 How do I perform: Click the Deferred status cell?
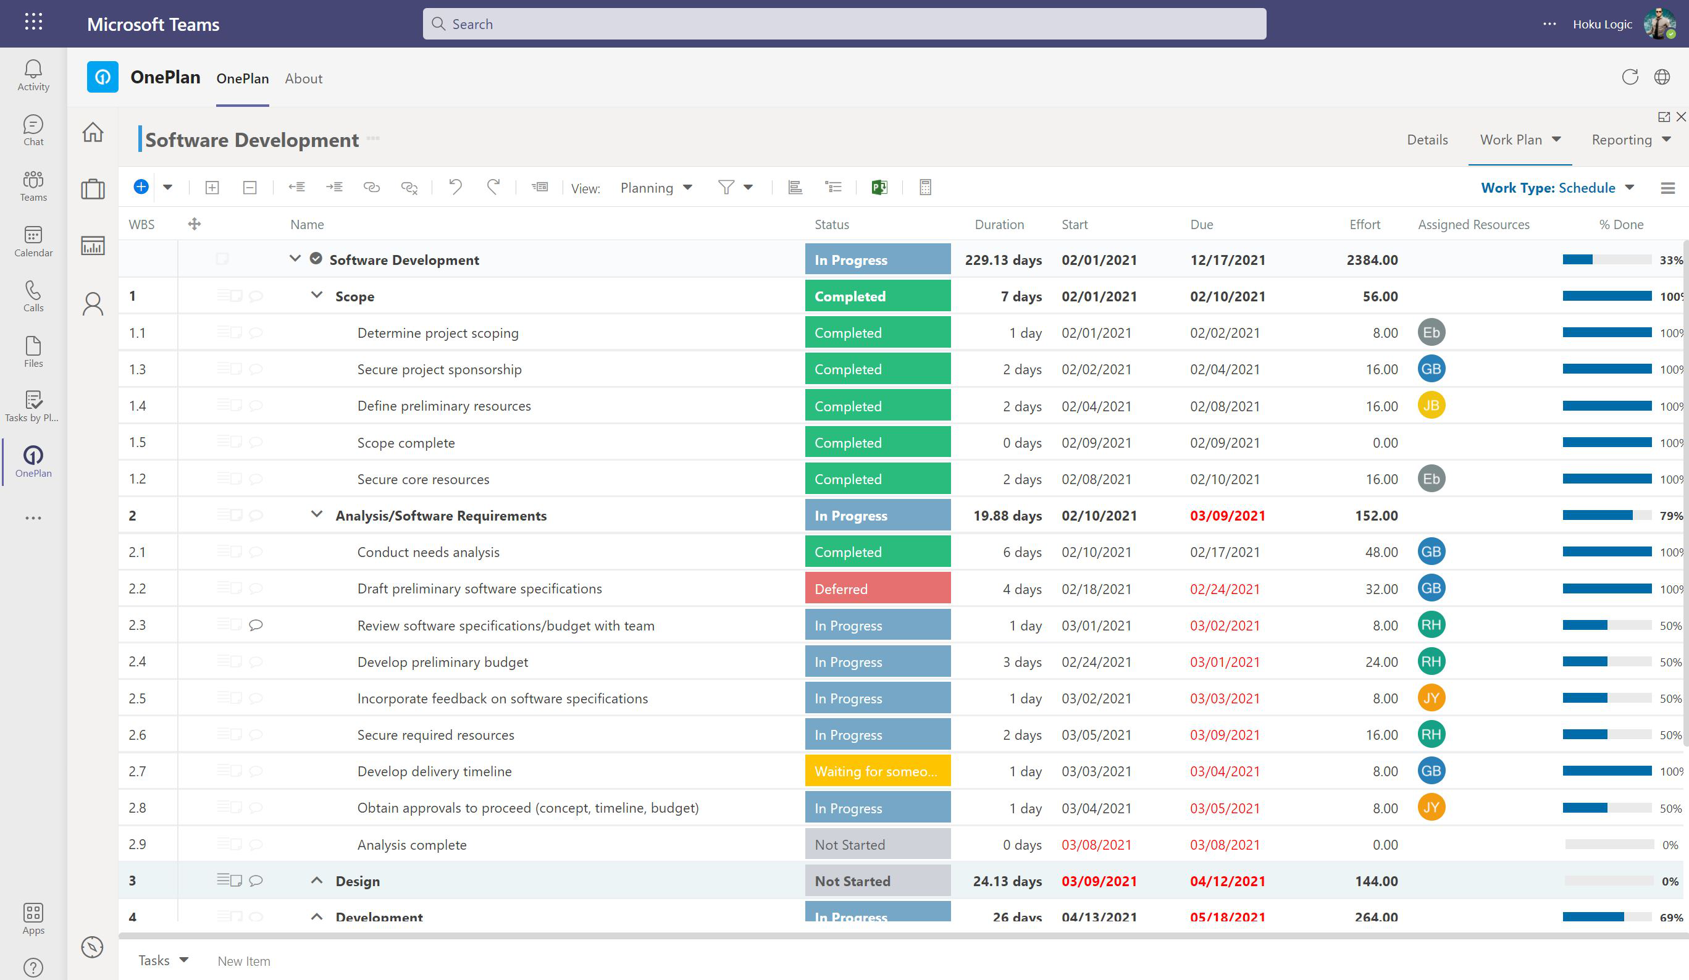pyautogui.click(x=878, y=588)
